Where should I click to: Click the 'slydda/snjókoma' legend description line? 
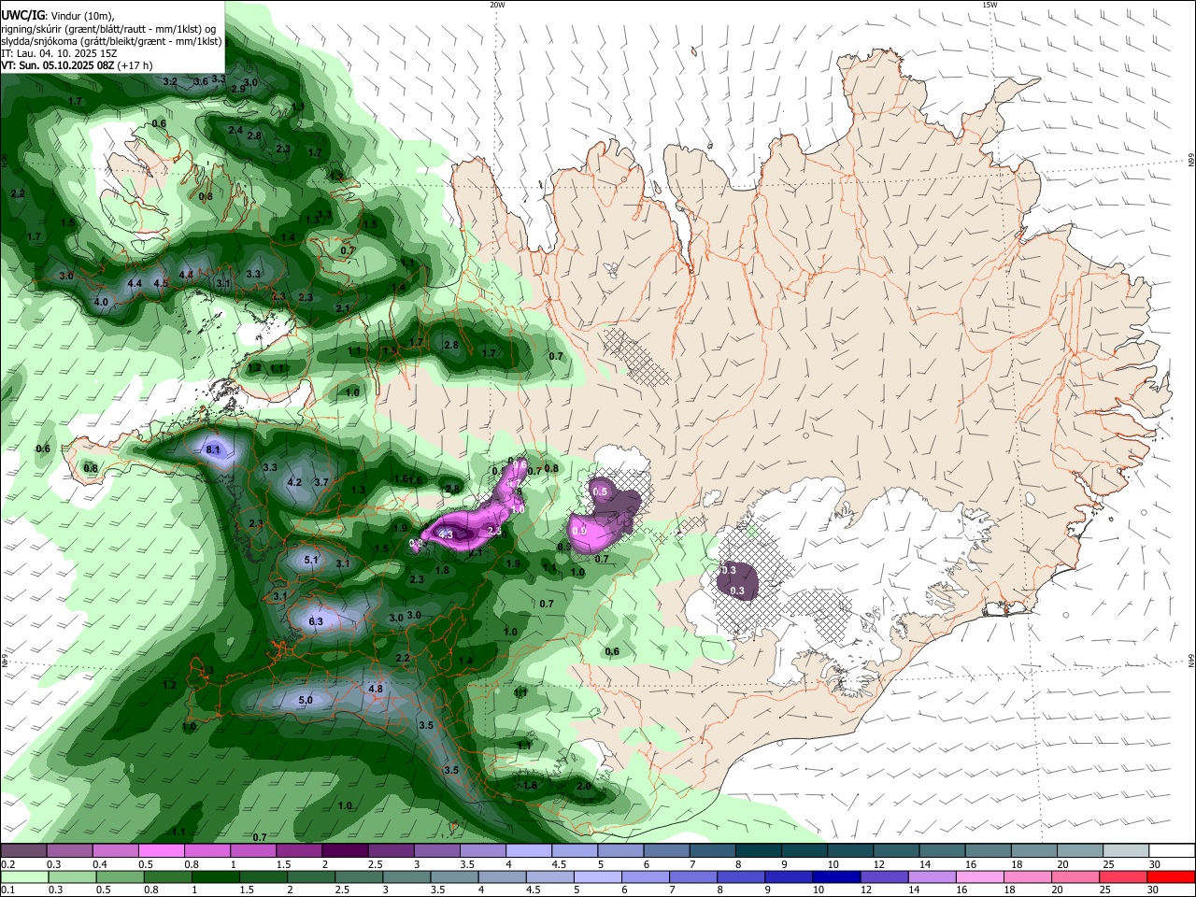pos(111,41)
